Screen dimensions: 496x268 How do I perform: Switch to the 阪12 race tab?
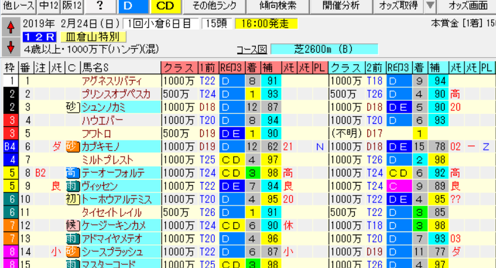[72, 6]
